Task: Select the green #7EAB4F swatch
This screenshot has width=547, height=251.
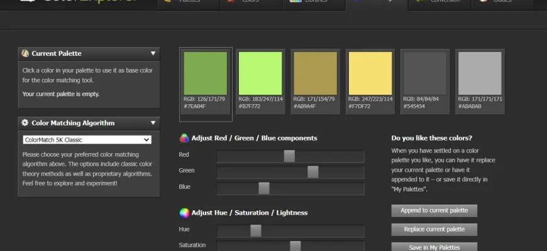Action: pyautogui.click(x=205, y=73)
